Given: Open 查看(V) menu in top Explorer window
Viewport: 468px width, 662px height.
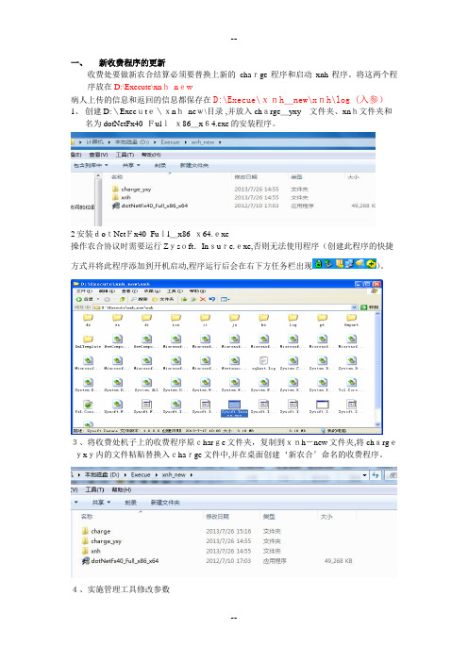Looking at the screenshot, I should [98, 155].
